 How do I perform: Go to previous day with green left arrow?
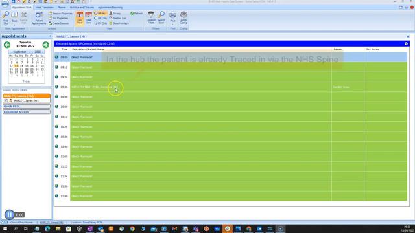(x=7, y=45)
